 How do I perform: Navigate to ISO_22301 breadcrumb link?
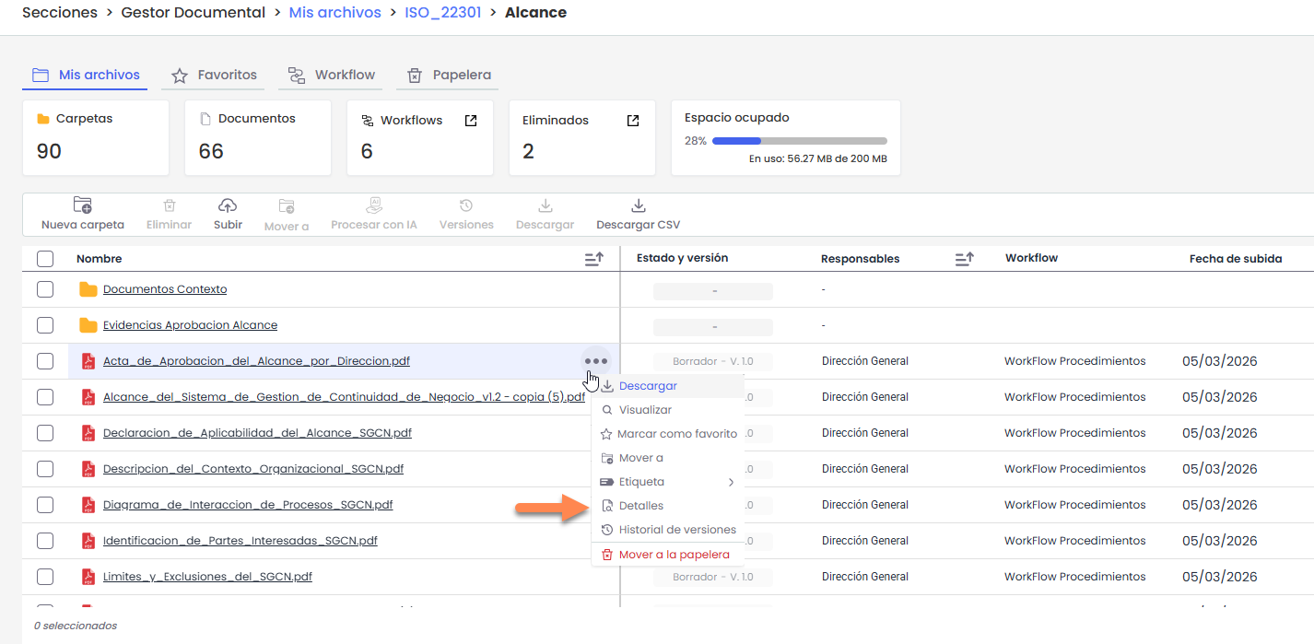pyautogui.click(x=442, y=13)
